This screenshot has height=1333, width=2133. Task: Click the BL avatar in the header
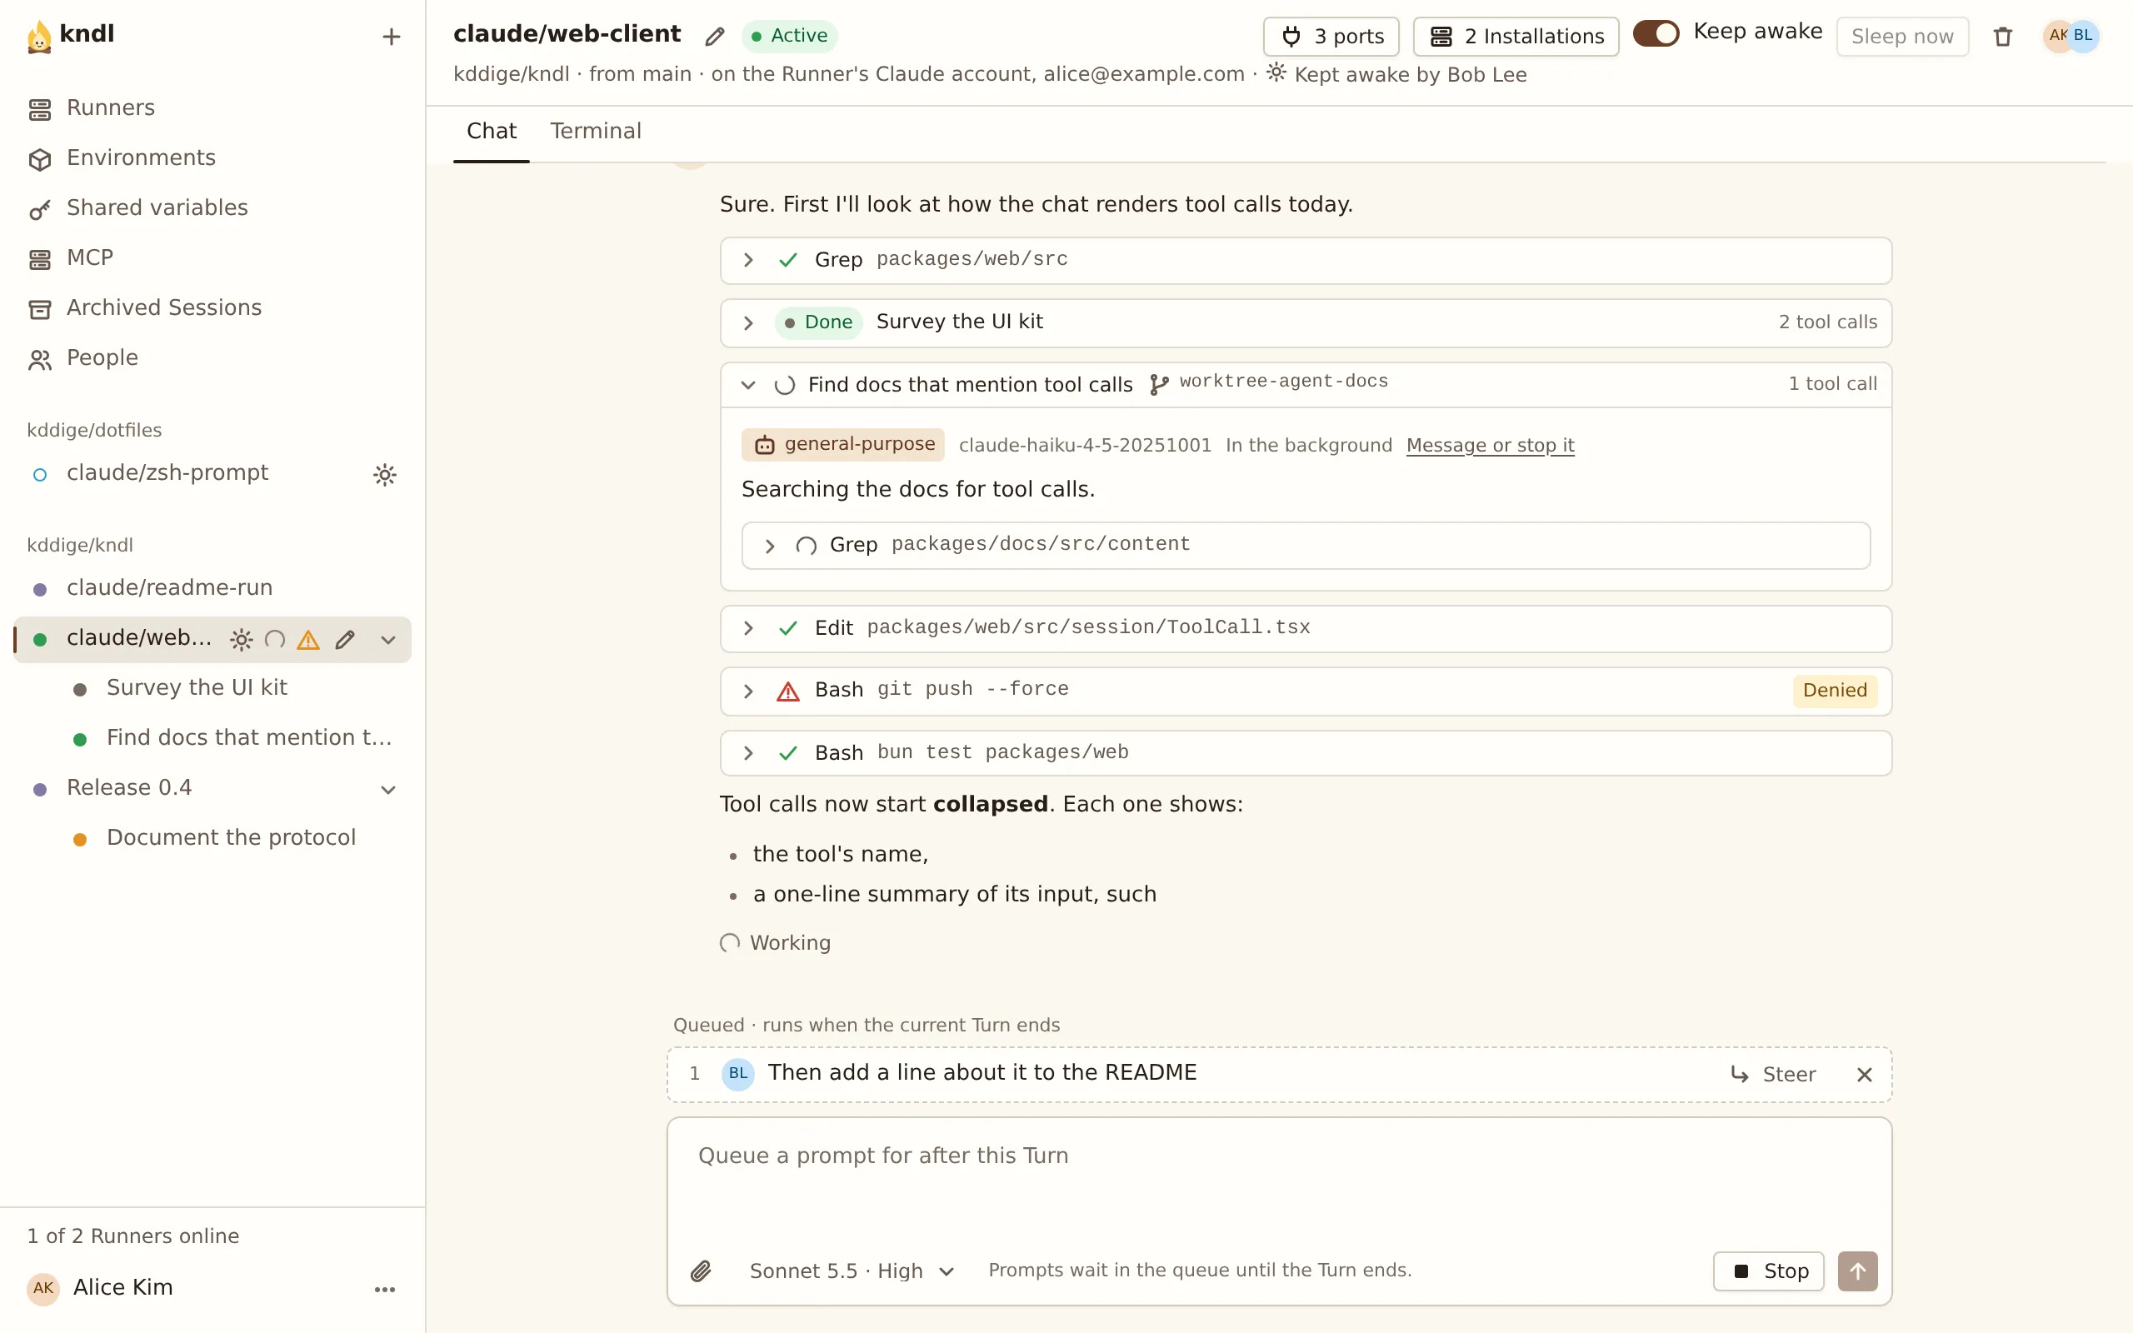(x=2083, y=35)
